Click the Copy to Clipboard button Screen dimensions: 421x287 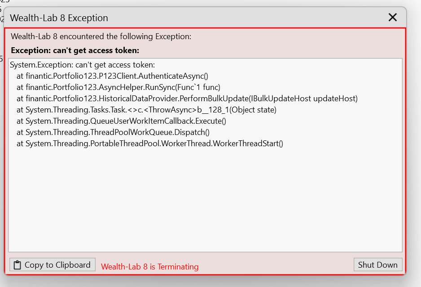(x=53, y=265)
